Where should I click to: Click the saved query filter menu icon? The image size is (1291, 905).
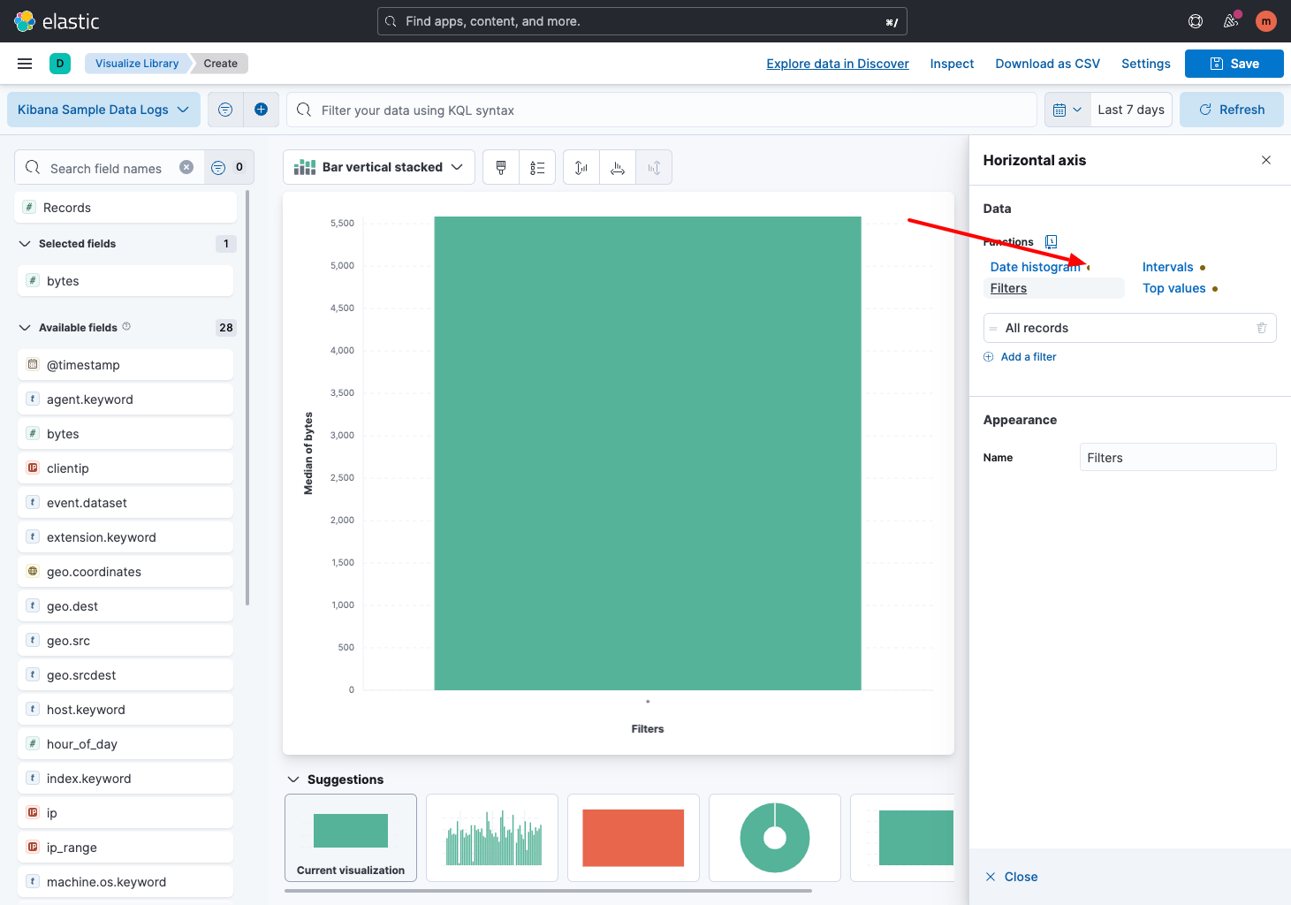(225, 110)
